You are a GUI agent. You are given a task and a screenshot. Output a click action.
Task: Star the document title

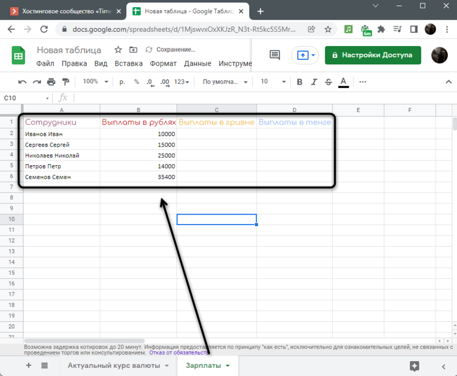tap(118, 50)
